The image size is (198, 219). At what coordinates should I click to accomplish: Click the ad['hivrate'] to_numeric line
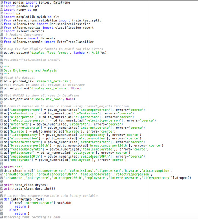point(60,131)
